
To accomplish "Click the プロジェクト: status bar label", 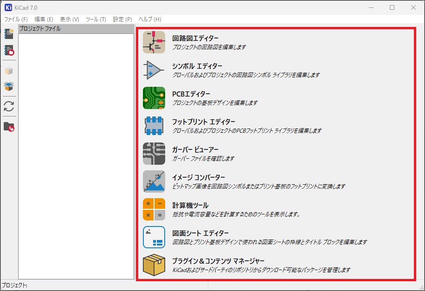I will pyautogui.click(x=15, y=285).
